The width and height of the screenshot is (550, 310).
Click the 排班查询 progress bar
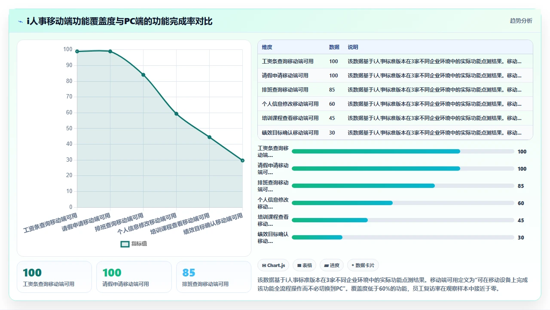tap(403, 186)
